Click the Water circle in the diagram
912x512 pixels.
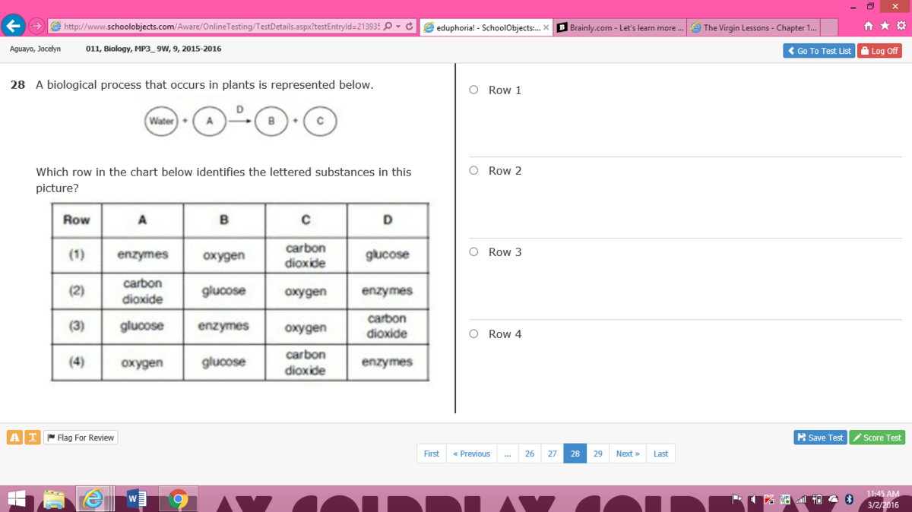click(x=161, y=121)
